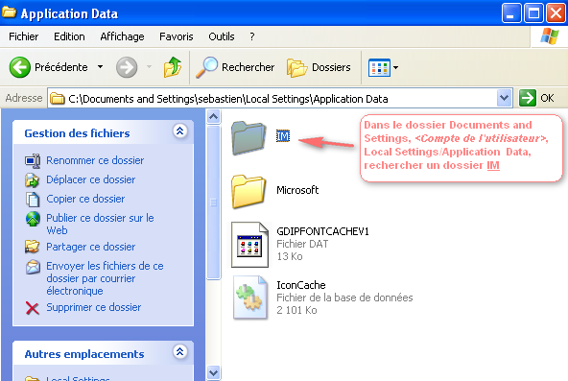The height and width of the screenshot is (381, 568).
Task: Click the view mode icon
Action: [379, 67]
